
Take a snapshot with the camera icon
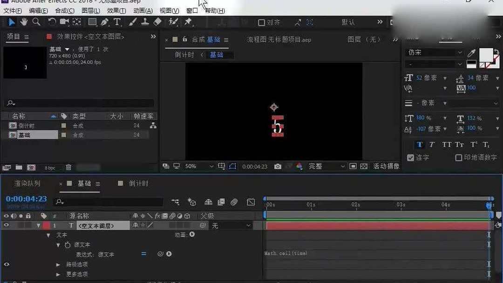tap(277, 166)
